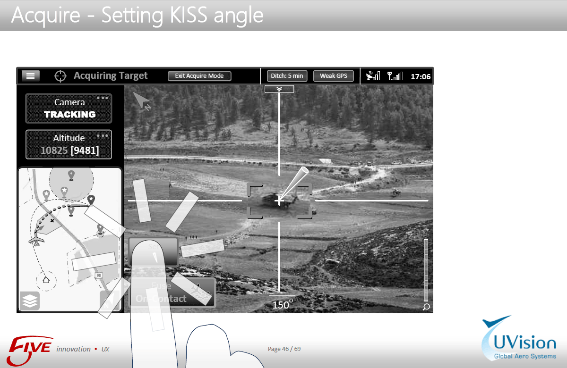Viewport: 567px width, 368px height.
Task: Click the route 98 marker on map
Action: click(x=99, y=275)
